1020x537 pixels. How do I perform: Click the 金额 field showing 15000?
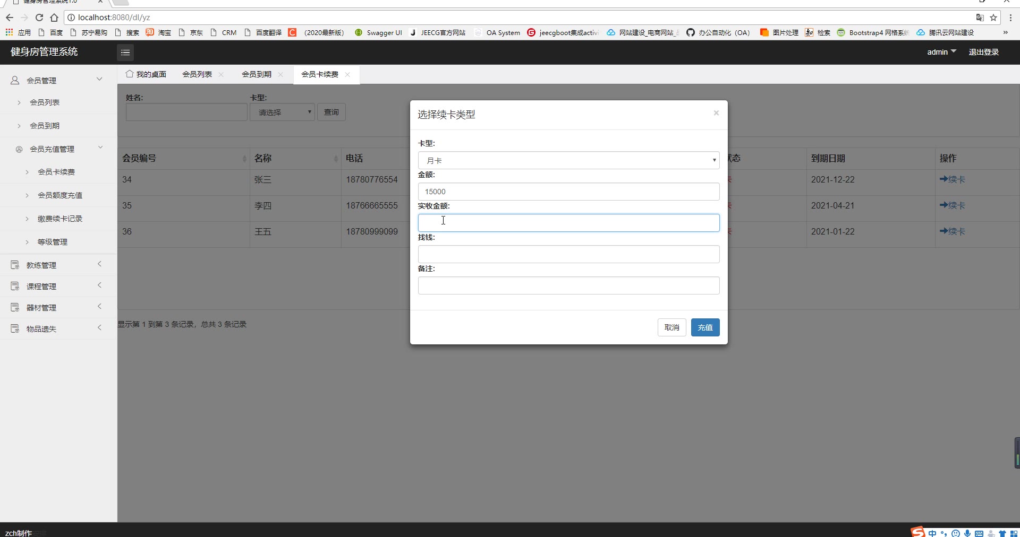pos(568,192)
